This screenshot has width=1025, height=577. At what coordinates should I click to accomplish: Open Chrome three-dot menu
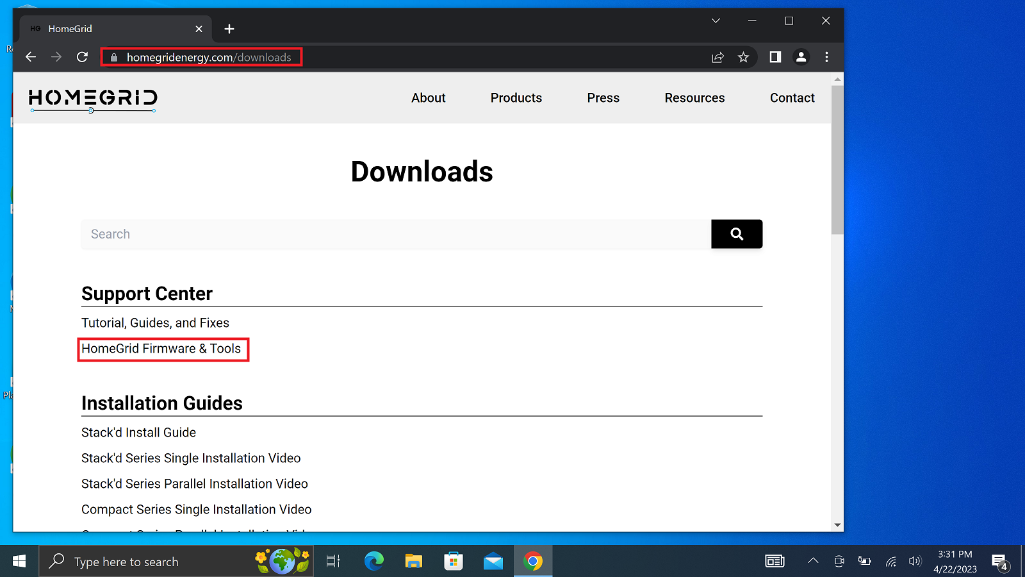(826, 57)
